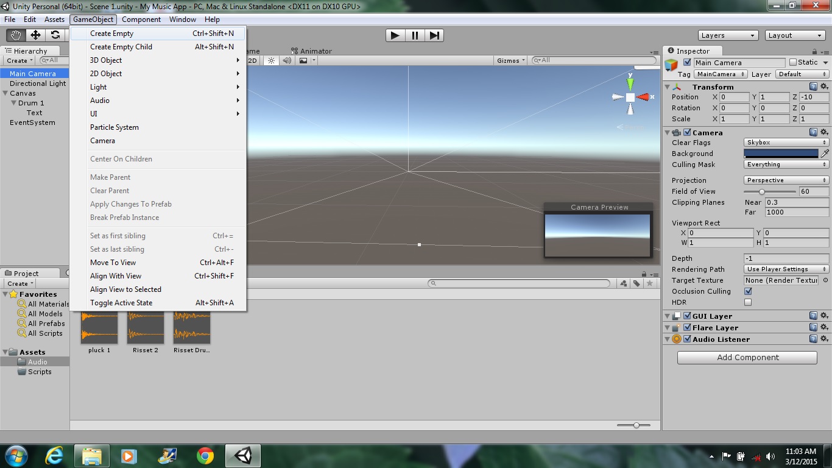Viewport: 832px width, 468px height.
Task: Step one frame forward
Action: [x=434, y=35]
